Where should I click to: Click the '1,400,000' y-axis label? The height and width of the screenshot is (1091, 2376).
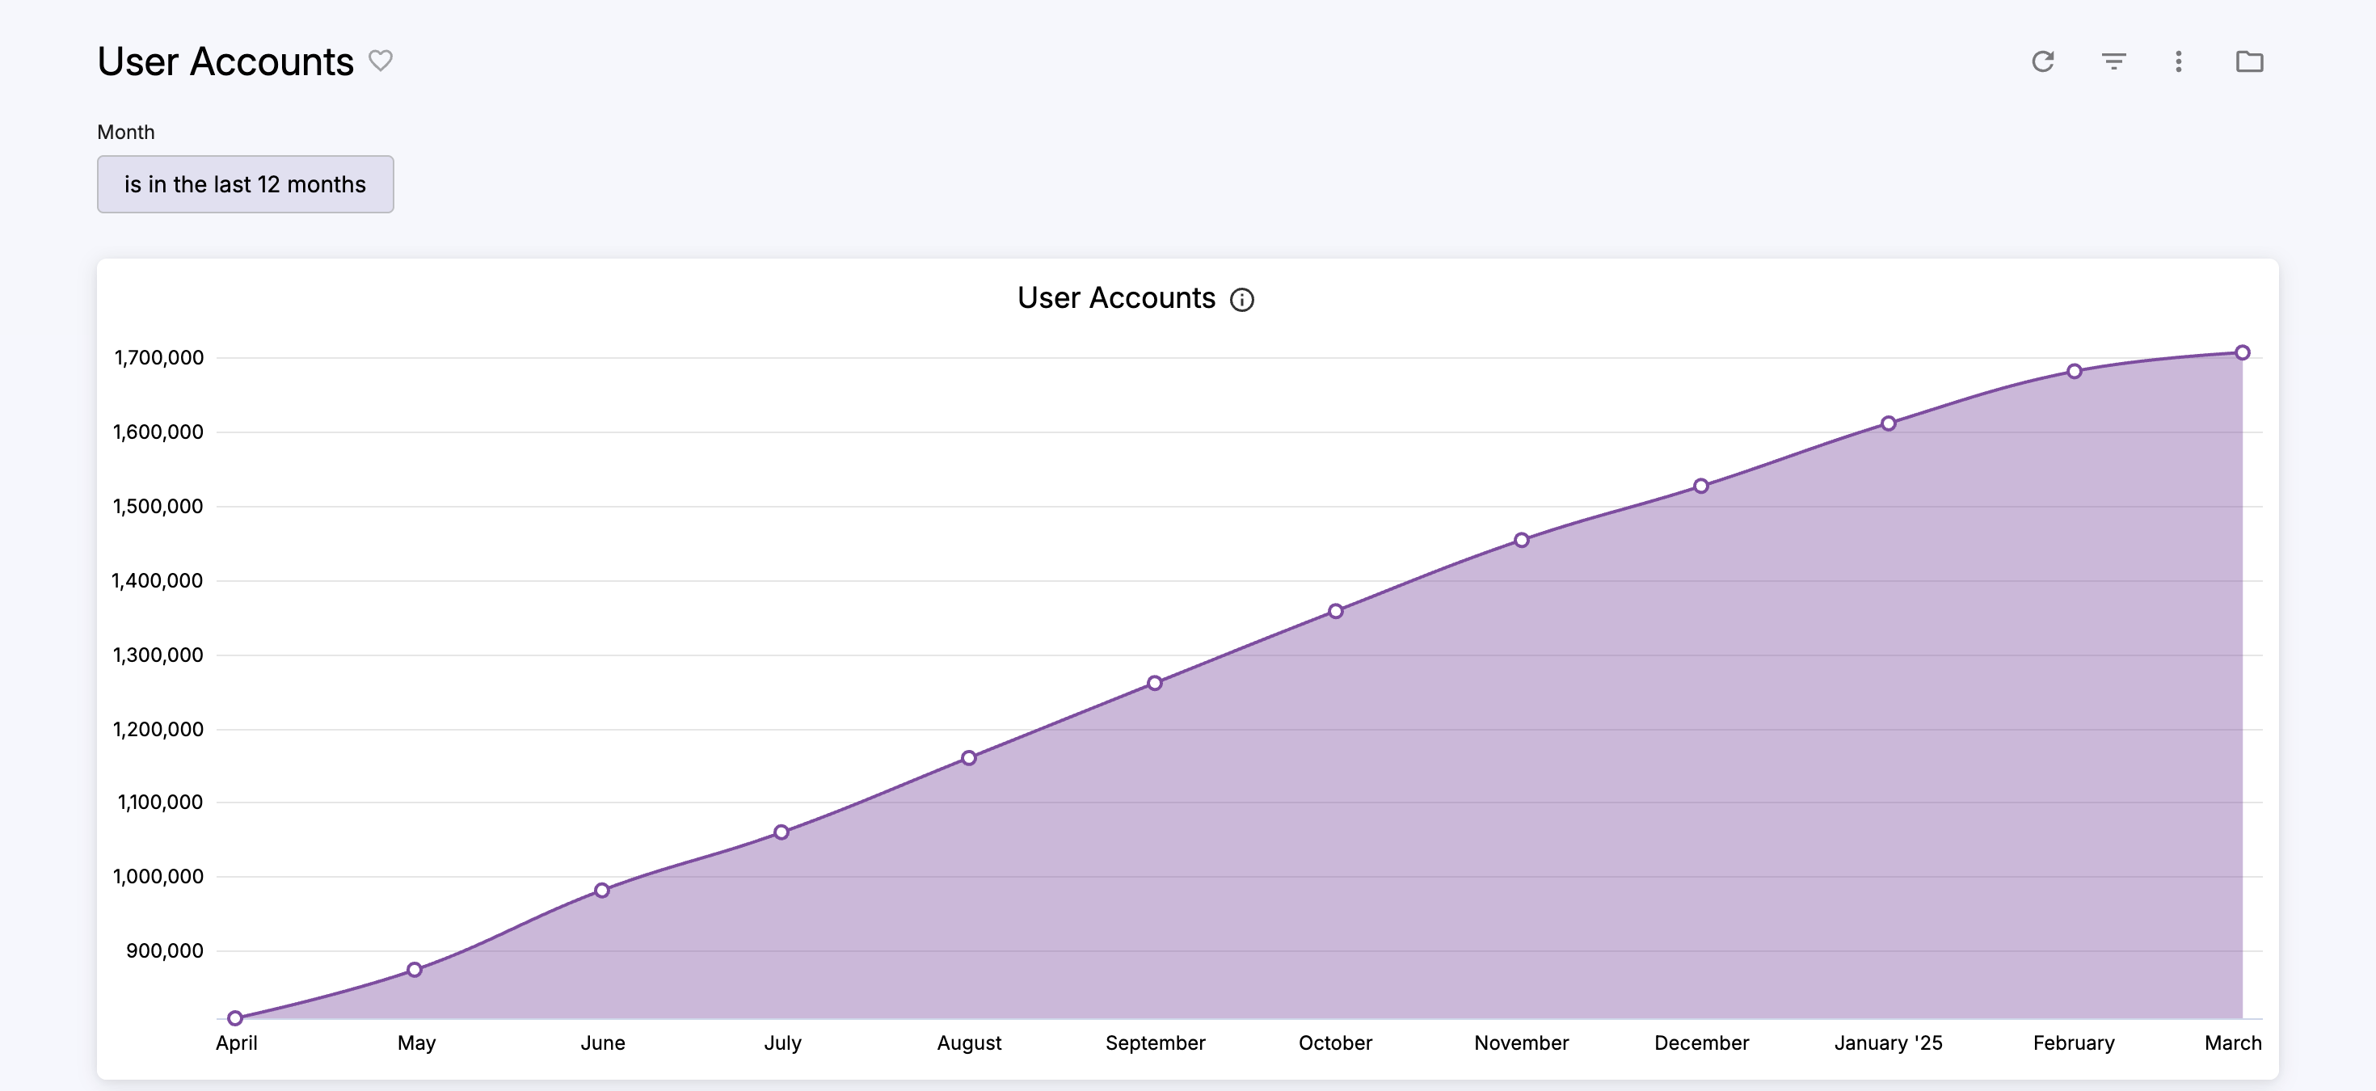158,581
